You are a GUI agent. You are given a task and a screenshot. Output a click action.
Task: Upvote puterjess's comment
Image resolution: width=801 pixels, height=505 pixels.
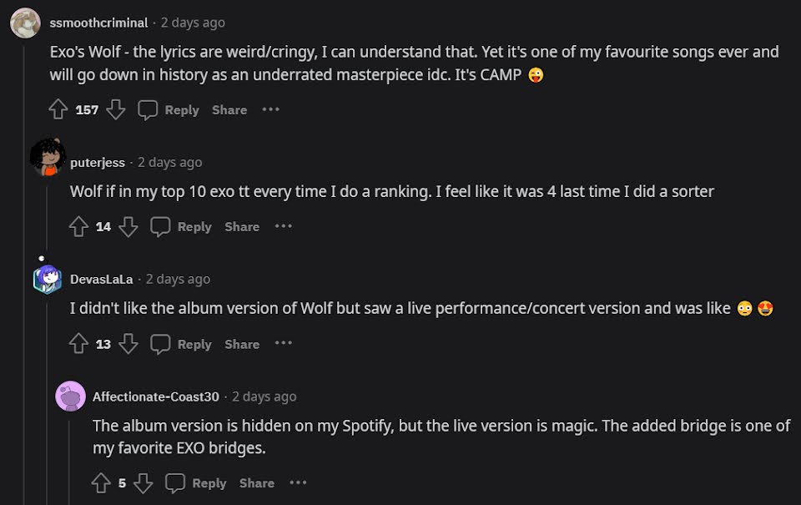(x=78, y=226)
